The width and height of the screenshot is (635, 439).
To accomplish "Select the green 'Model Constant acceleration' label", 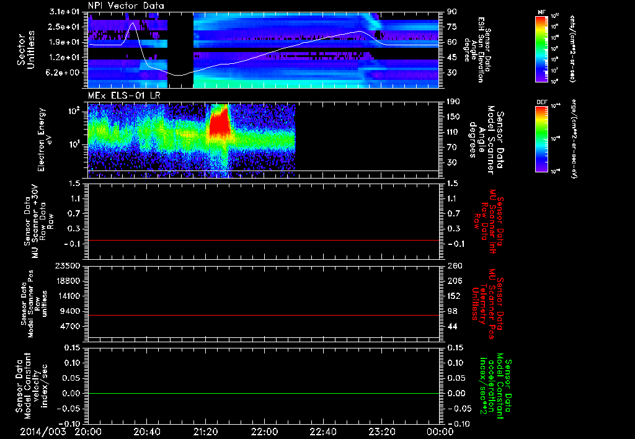I will click(x=495, y=386).
